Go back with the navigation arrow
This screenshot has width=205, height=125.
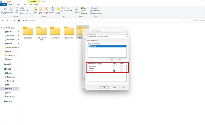point(3,21)
